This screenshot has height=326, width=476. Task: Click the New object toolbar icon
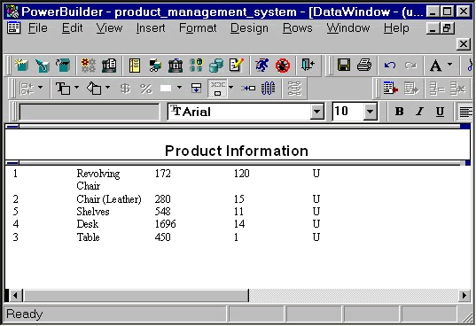coord(21,66)
